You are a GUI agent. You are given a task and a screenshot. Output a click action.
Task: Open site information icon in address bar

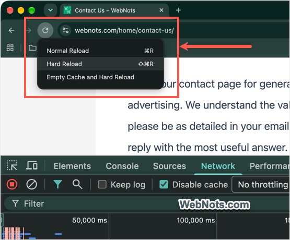point(65,30)
